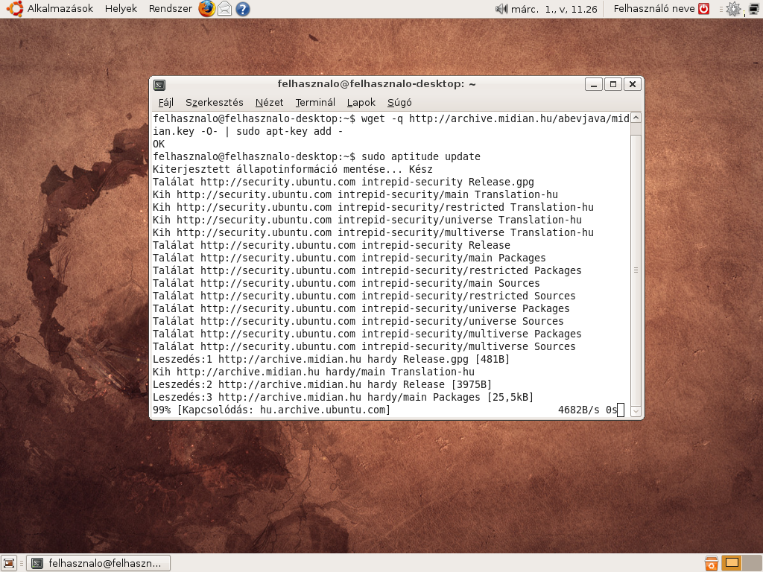763x572 pixels.
Task: Open the Alkalmazások menu
Action: point(60,8)
